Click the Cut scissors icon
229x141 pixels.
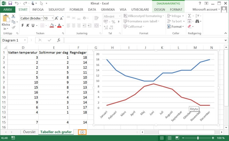[x=13, y=16]
